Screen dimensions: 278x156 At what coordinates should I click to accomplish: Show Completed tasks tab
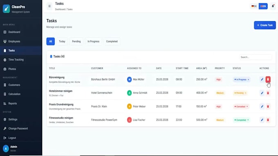pyautogui.click(x=112, y=41)
